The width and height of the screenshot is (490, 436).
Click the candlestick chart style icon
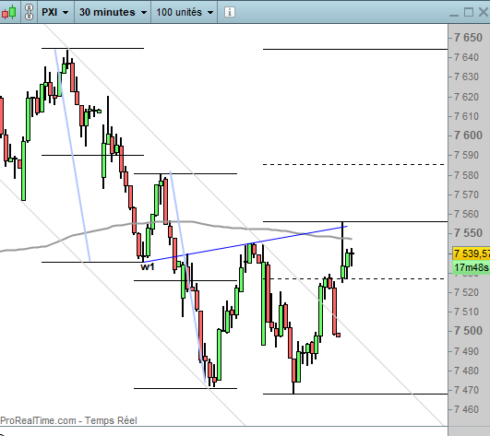point(9,12)
